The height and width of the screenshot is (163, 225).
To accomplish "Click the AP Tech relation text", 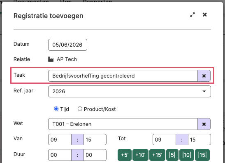I will [x=67, y=59].
